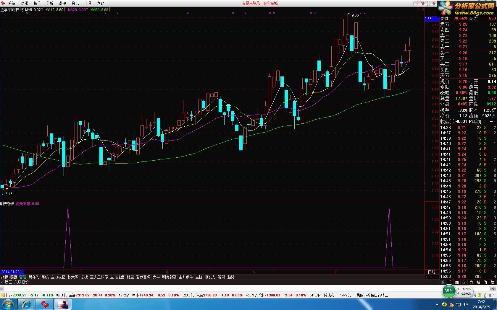Image resolution: width=497 pixels, height=310 pixels.
Task: Select the 指 tab in quote panel
Action: [x=478, y=282]
